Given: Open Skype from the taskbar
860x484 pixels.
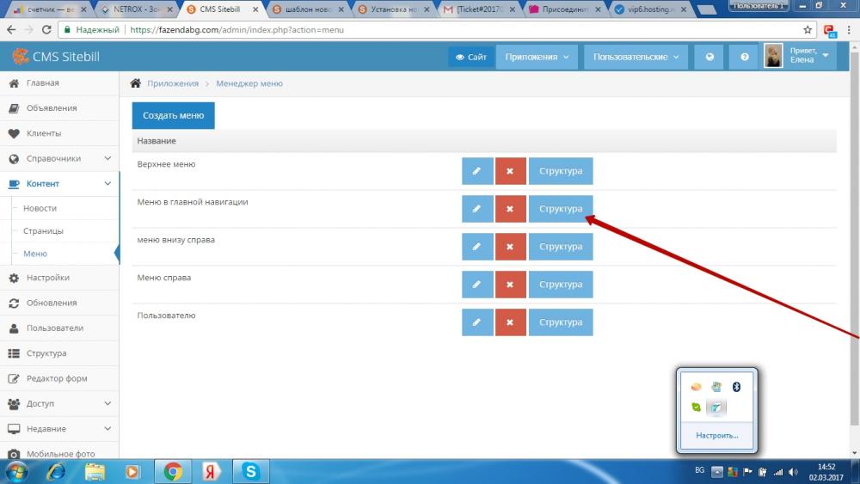Looking at the screenshot, I should tap(250, 471).
